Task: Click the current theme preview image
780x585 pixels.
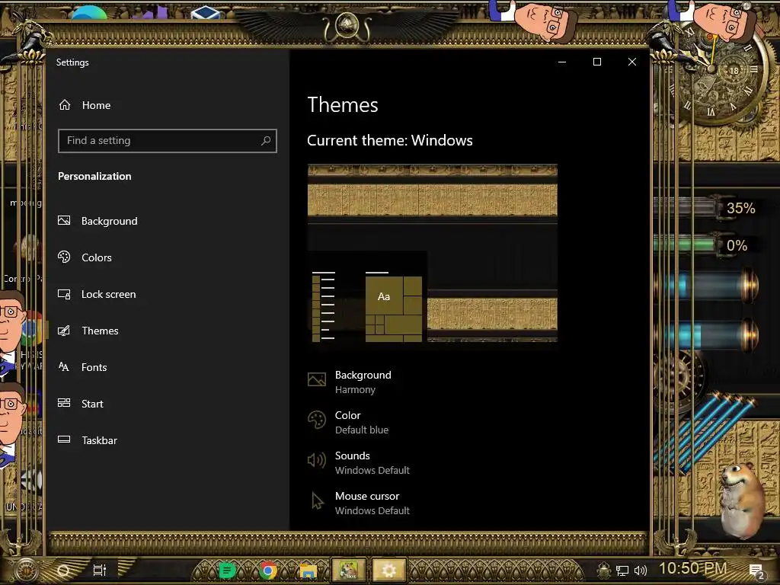Action: (x=433, y=253)
